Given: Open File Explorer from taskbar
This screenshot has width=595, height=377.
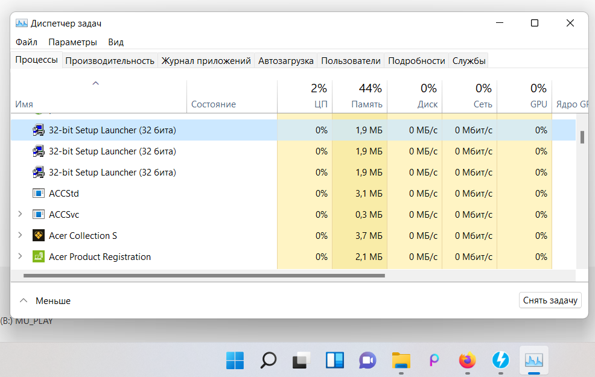Looking at the screenshot, I should (x=401, y=360).
